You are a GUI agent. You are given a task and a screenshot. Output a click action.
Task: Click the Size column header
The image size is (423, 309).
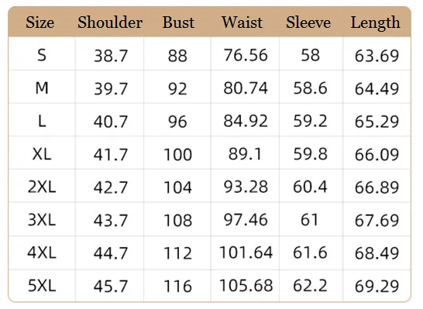40,22
